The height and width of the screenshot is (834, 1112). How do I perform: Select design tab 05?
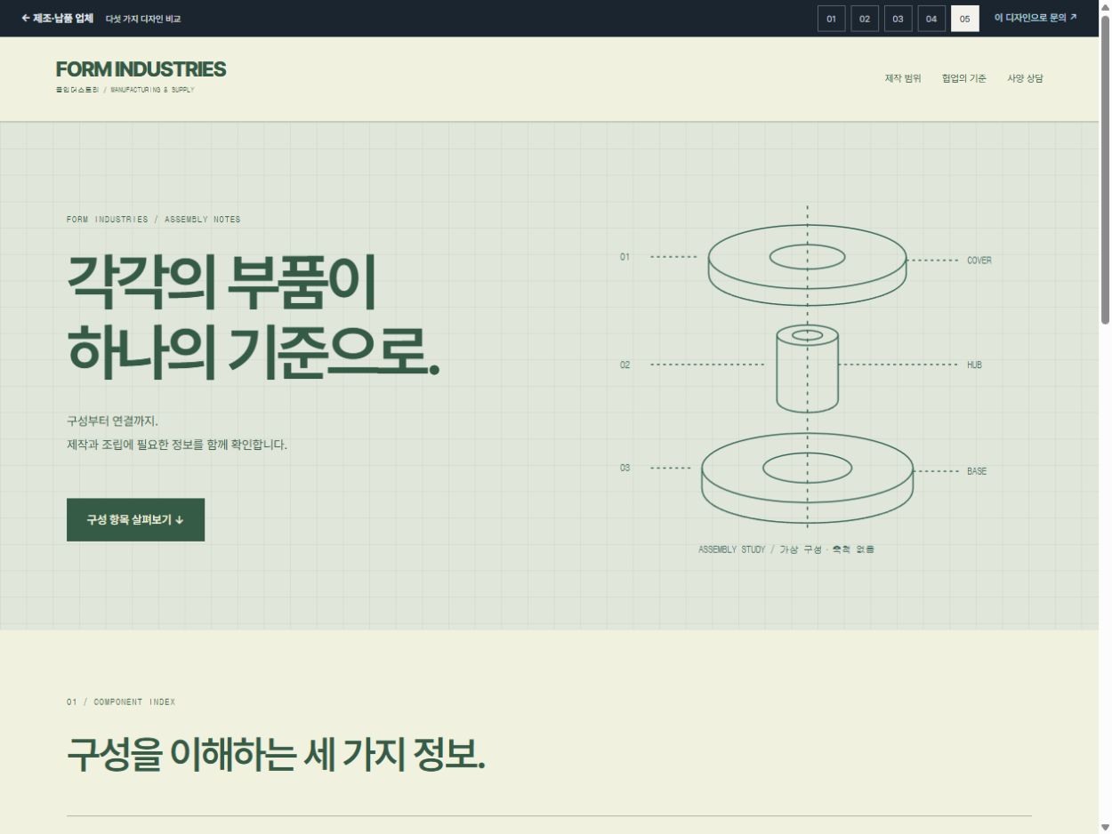point(965,19)
